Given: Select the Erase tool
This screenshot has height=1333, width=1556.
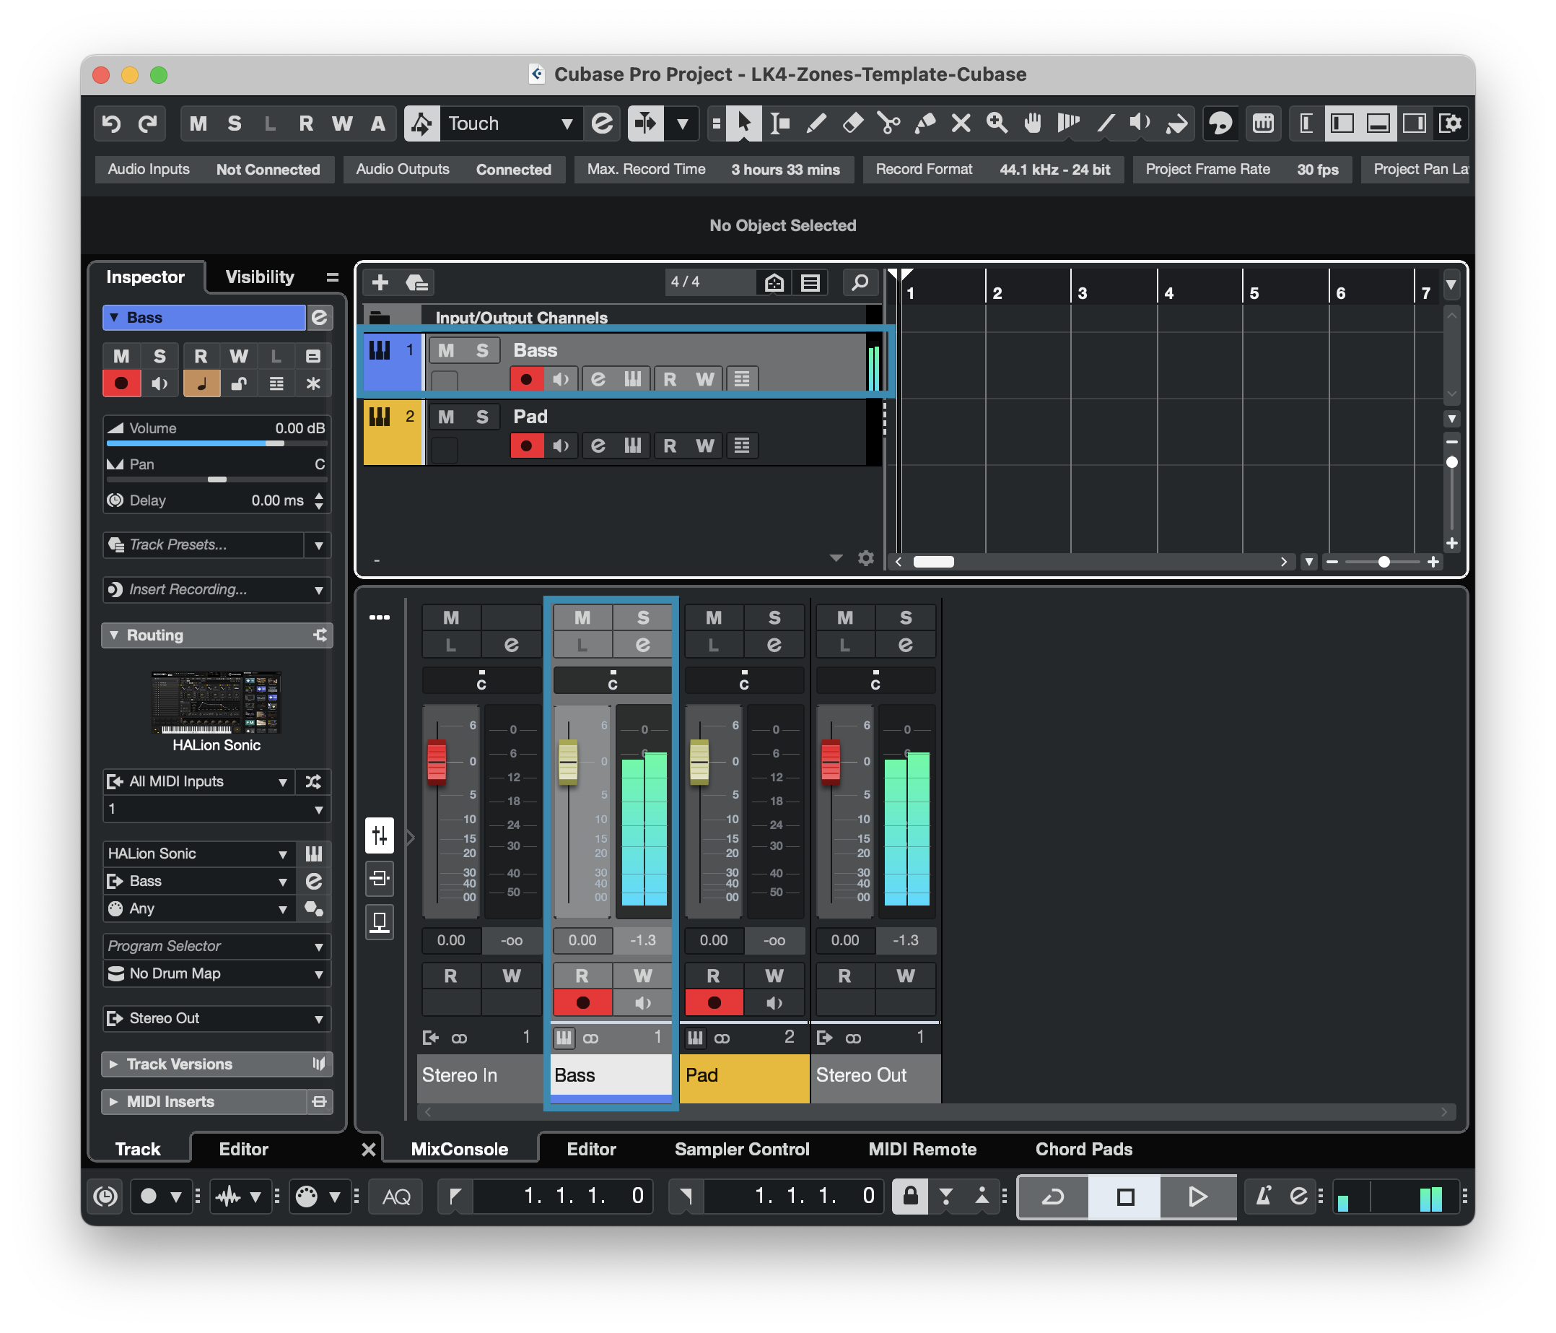Looking at the screenshot, I should pyautogui.click(x=852, y=123).
